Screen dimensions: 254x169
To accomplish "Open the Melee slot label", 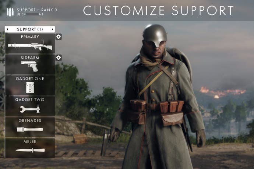I will point(30,142).
